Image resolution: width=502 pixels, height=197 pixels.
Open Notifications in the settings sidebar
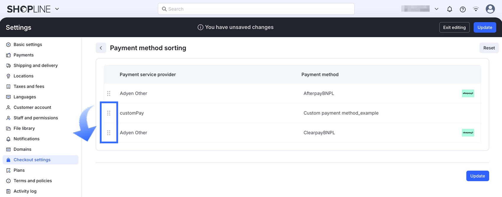[26, 139]
